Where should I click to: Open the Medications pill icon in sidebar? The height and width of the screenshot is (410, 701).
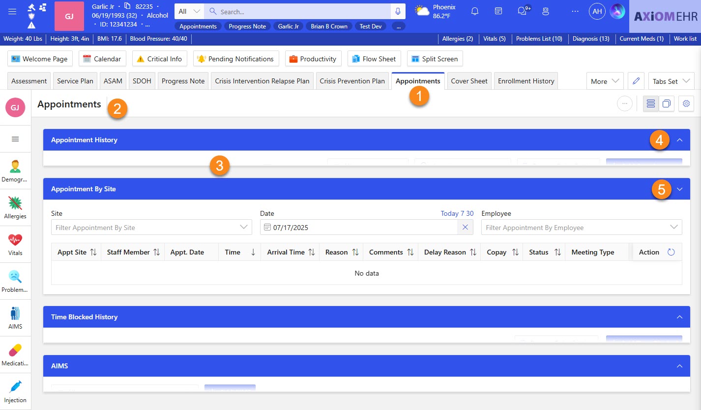[x=15, y=354]
